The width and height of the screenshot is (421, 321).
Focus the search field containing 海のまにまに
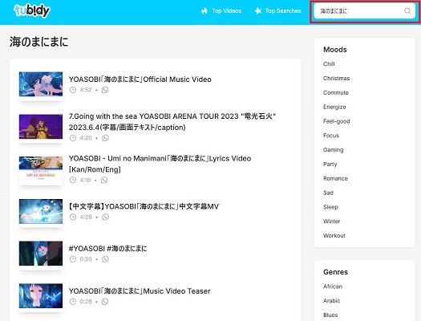(x=364, y=11)
